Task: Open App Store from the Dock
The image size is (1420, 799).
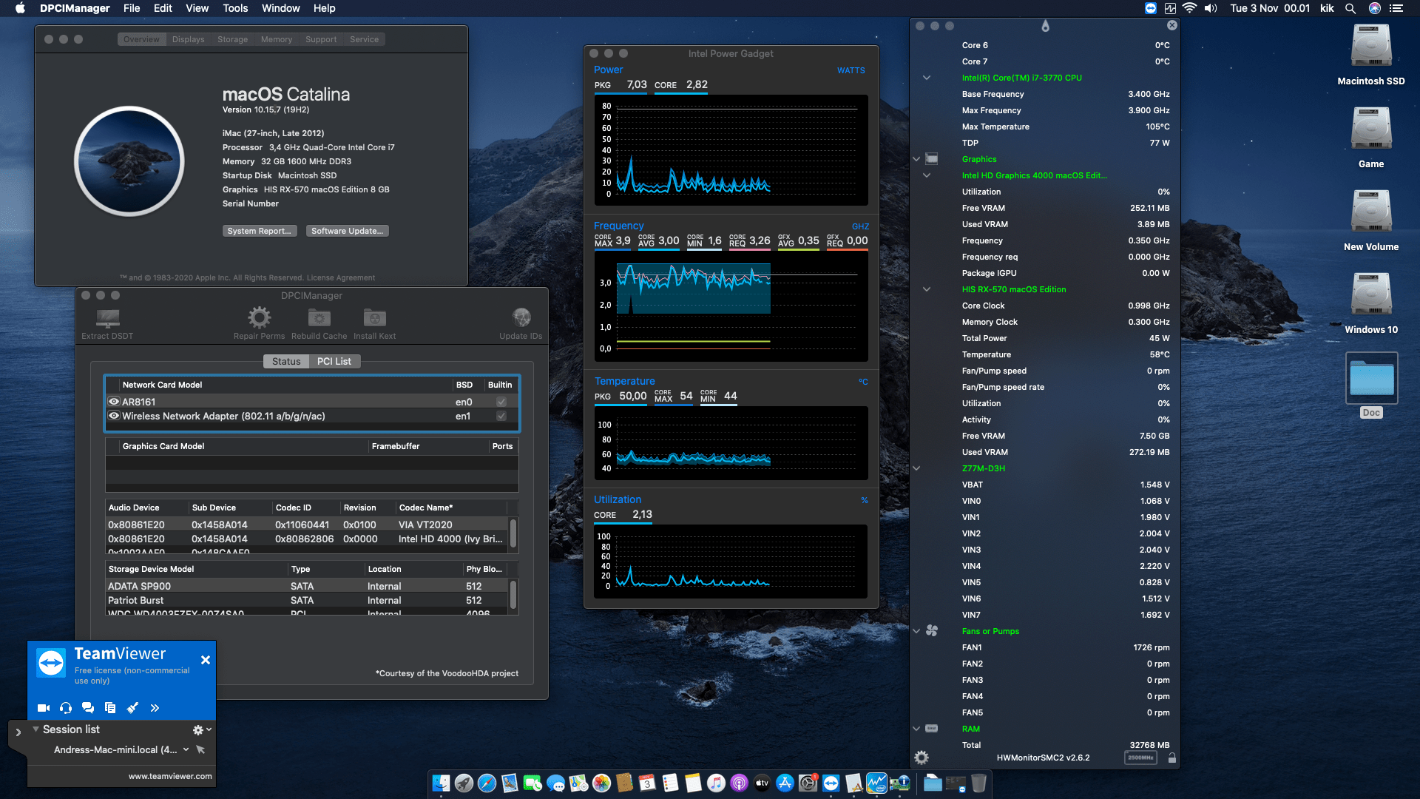Action: 785,783
